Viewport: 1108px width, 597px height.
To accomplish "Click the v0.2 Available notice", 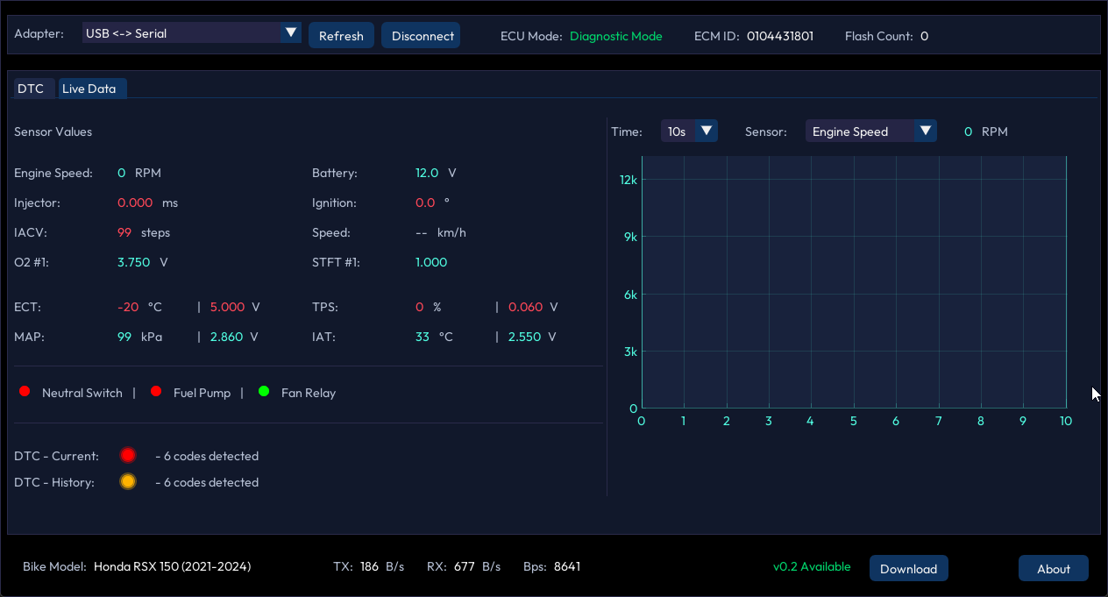I will point(812,566).
